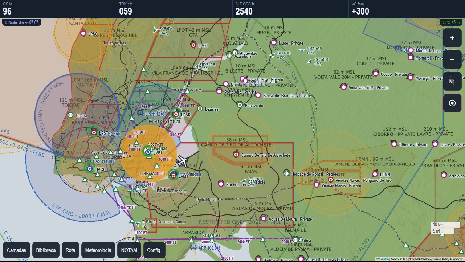This screenshot has height=262, width=465.
Task: Select the RYR9PA traffic aircraft
Action: [x=155, y=30]
